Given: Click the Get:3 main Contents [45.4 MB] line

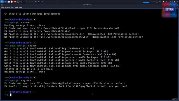Looking at the screenshot, I should tap(60, 54).
